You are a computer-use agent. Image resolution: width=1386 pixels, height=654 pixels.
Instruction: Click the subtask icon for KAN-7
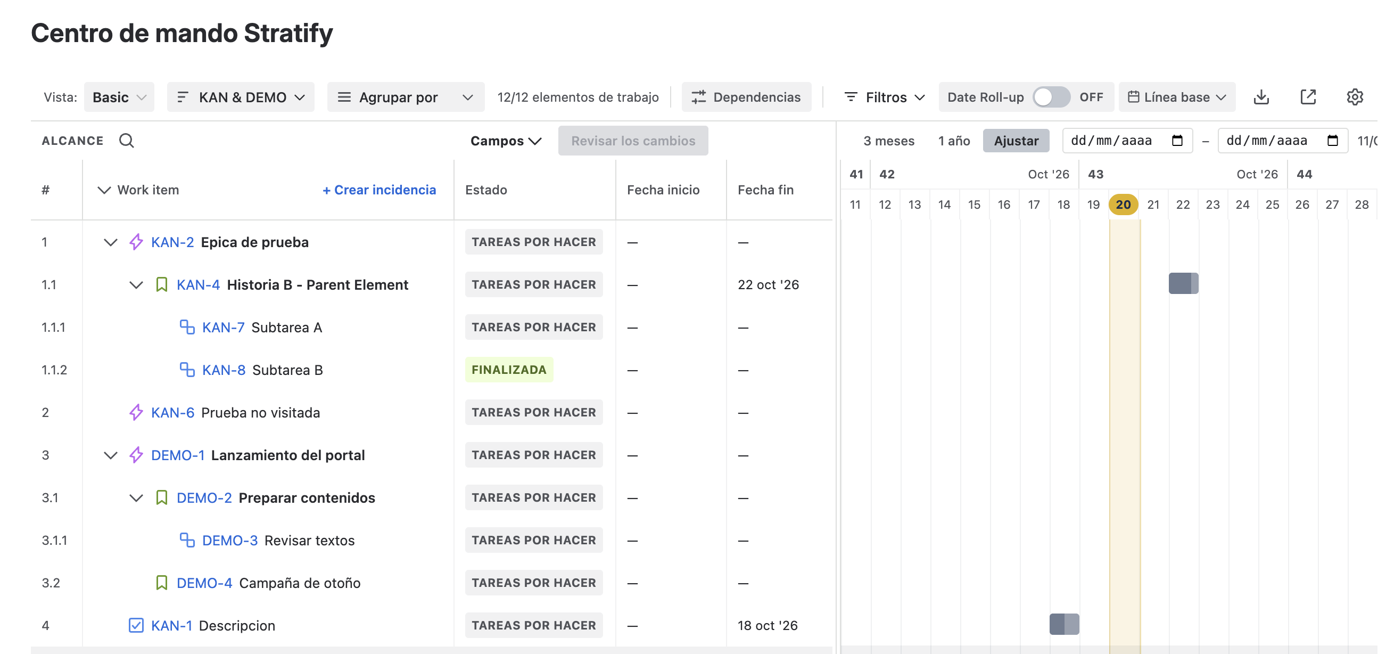pyautogui.click(x=187, y=326)
